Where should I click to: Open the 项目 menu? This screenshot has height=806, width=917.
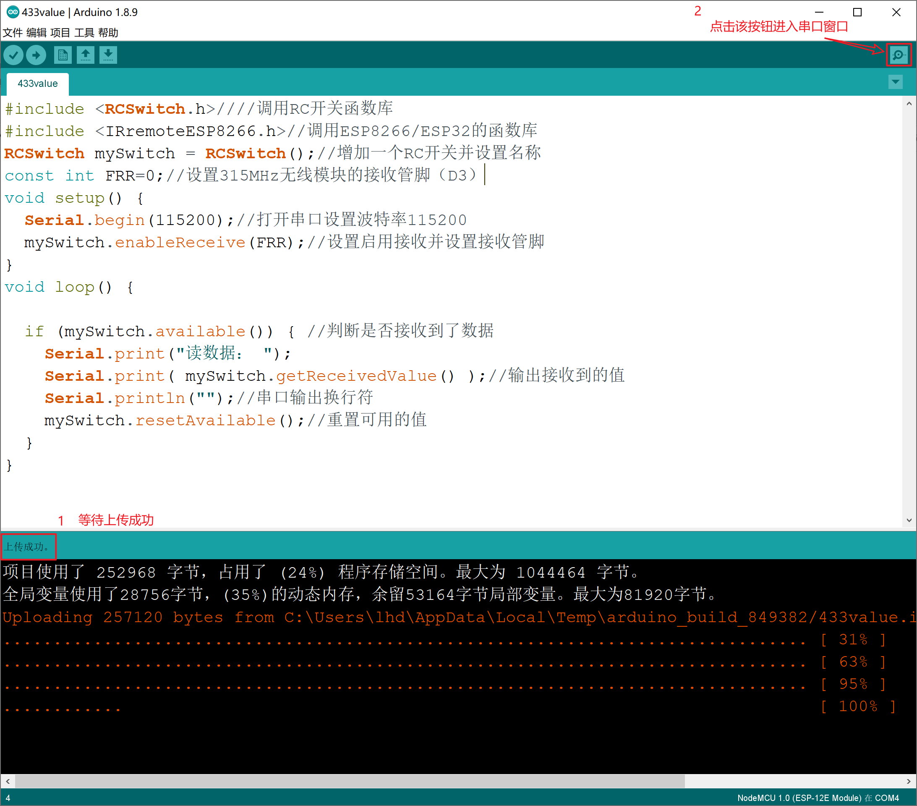tap(60, 33)
